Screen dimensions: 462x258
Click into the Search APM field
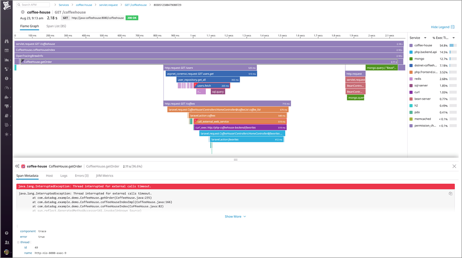coord(33,5)
